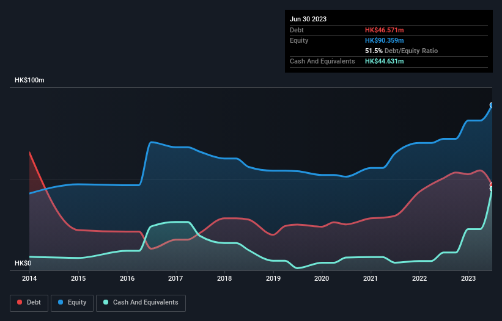Click the 2018 x-axis label
The width and height of the screenshot is (502, 321).
pos(224,278)
